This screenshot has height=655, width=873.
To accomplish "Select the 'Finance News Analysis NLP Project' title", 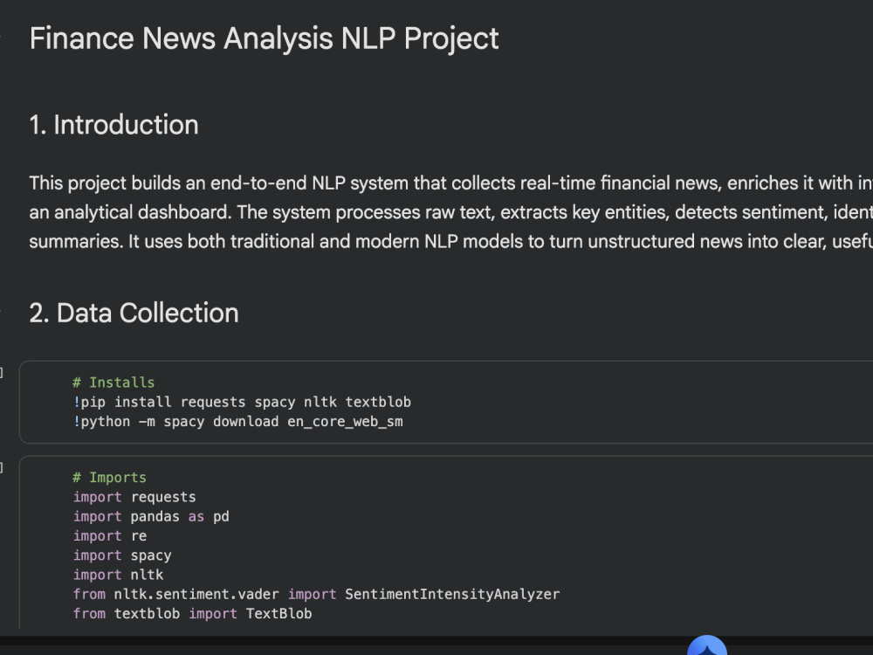I will [264, 39].
